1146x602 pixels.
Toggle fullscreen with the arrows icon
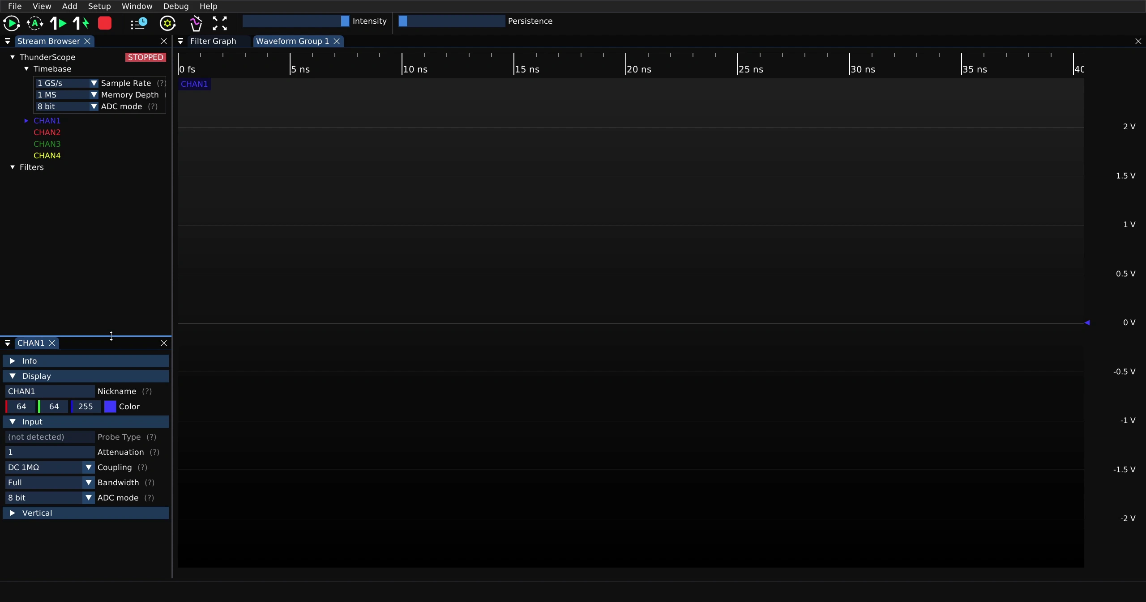click(220, 23)
